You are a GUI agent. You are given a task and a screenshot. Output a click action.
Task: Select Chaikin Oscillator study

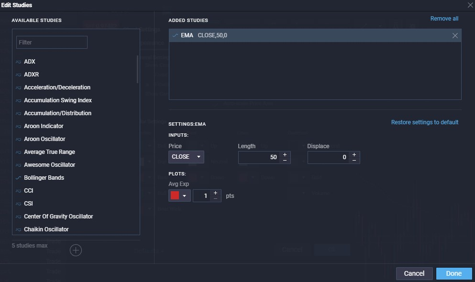(x=46, y=229)
